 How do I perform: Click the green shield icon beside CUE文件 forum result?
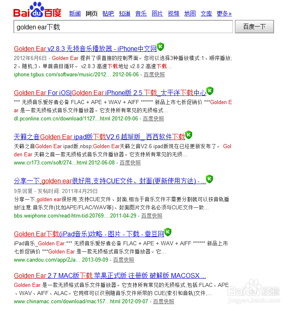(209, 179)
